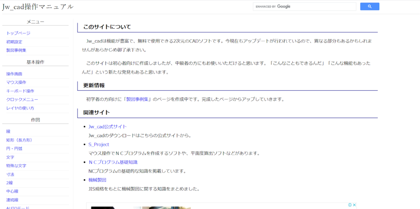
Task: Click text NCプログラムの基礎的な知識を掲載しています。
Action: [x=137, y=171]
